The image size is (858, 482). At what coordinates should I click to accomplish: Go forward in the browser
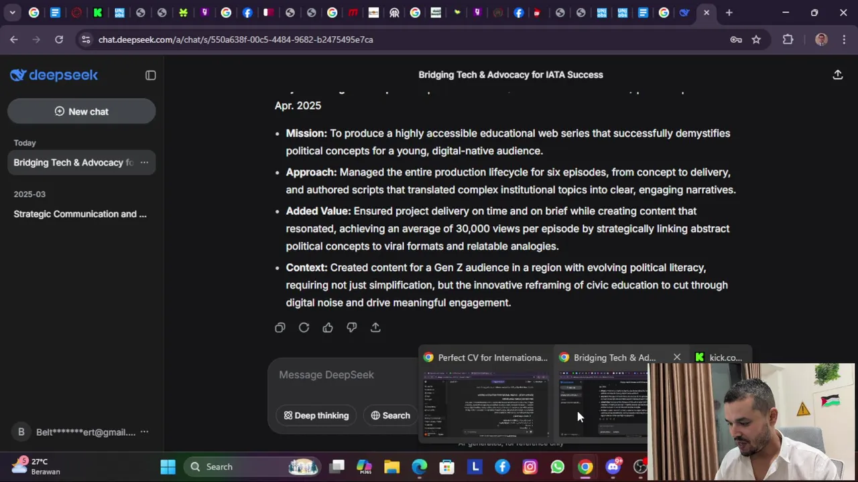(x=36, y=39)
